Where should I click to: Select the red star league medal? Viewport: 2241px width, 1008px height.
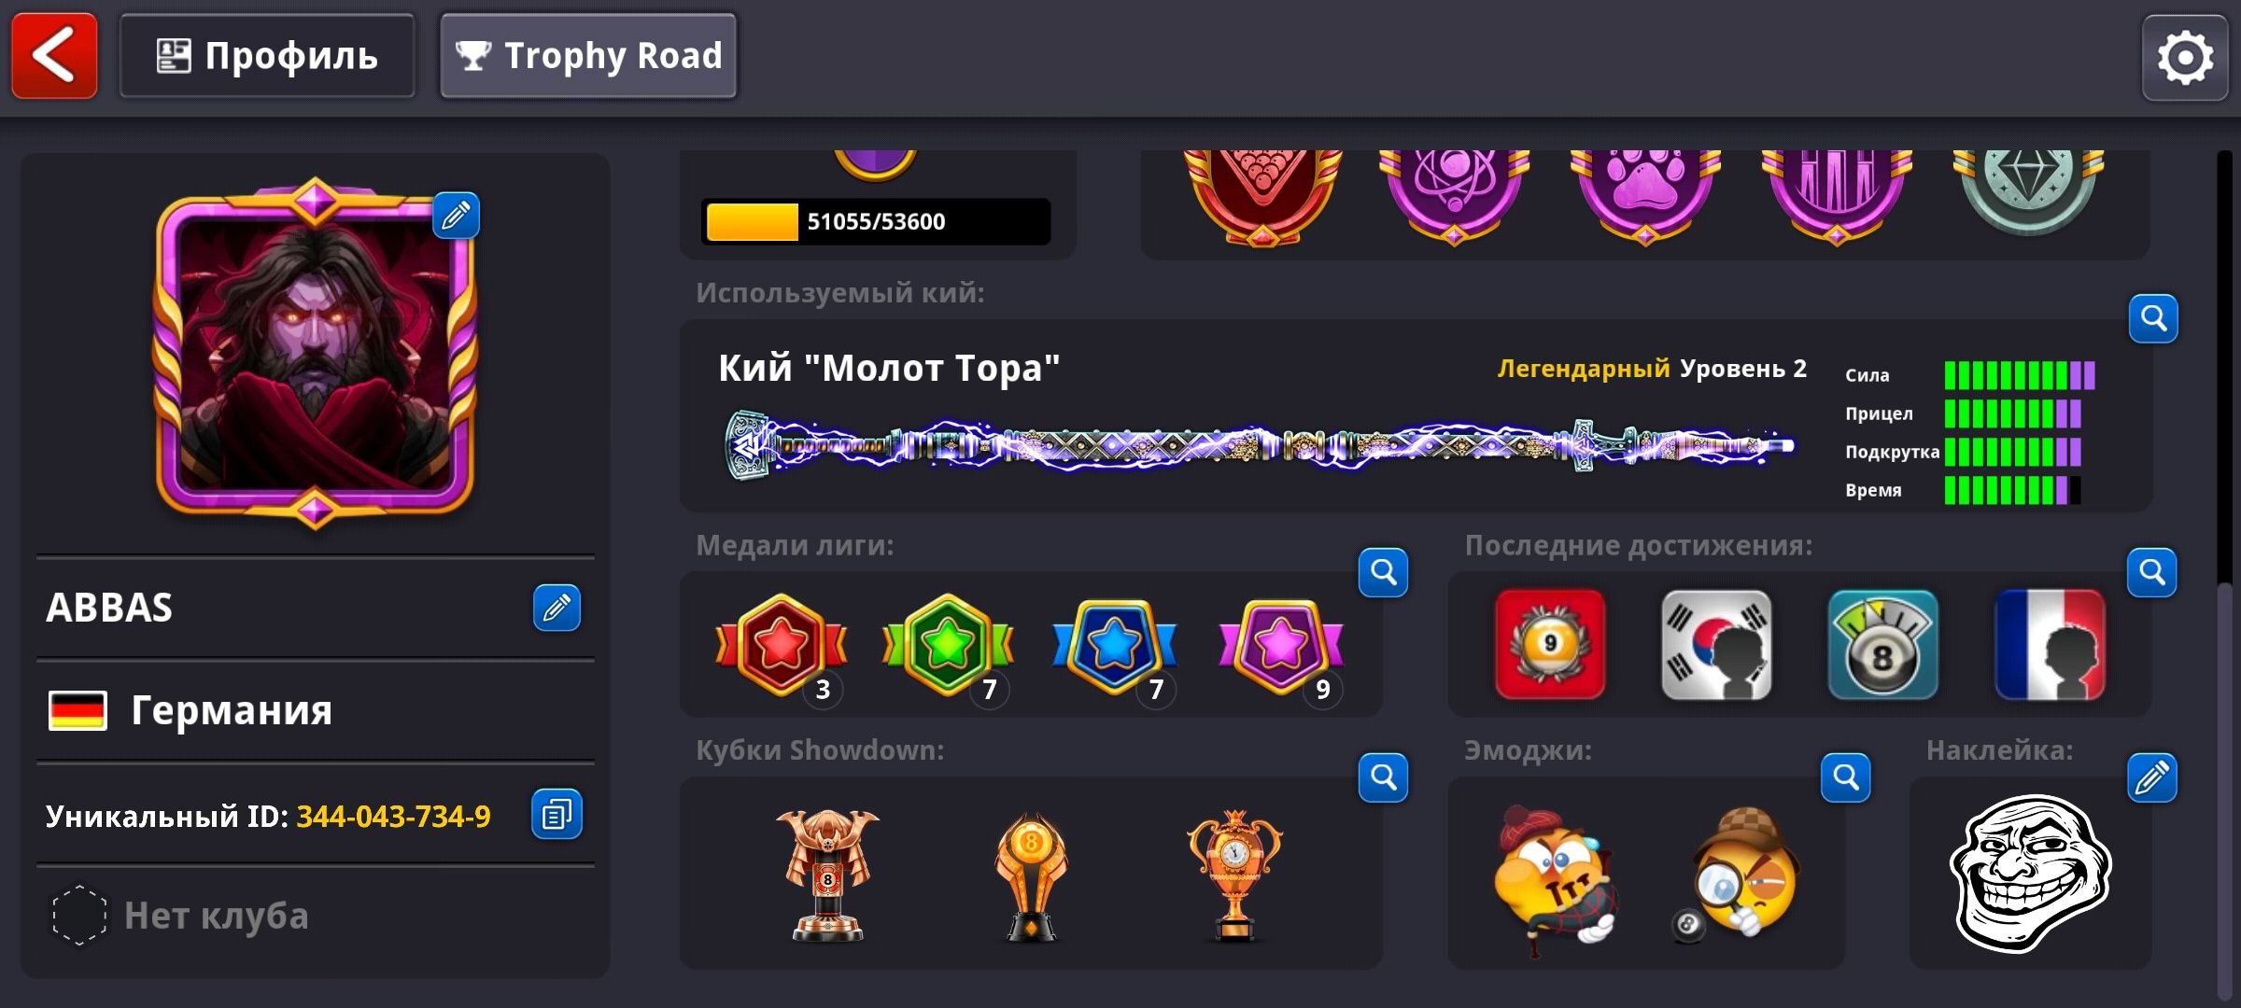[782, 646]
